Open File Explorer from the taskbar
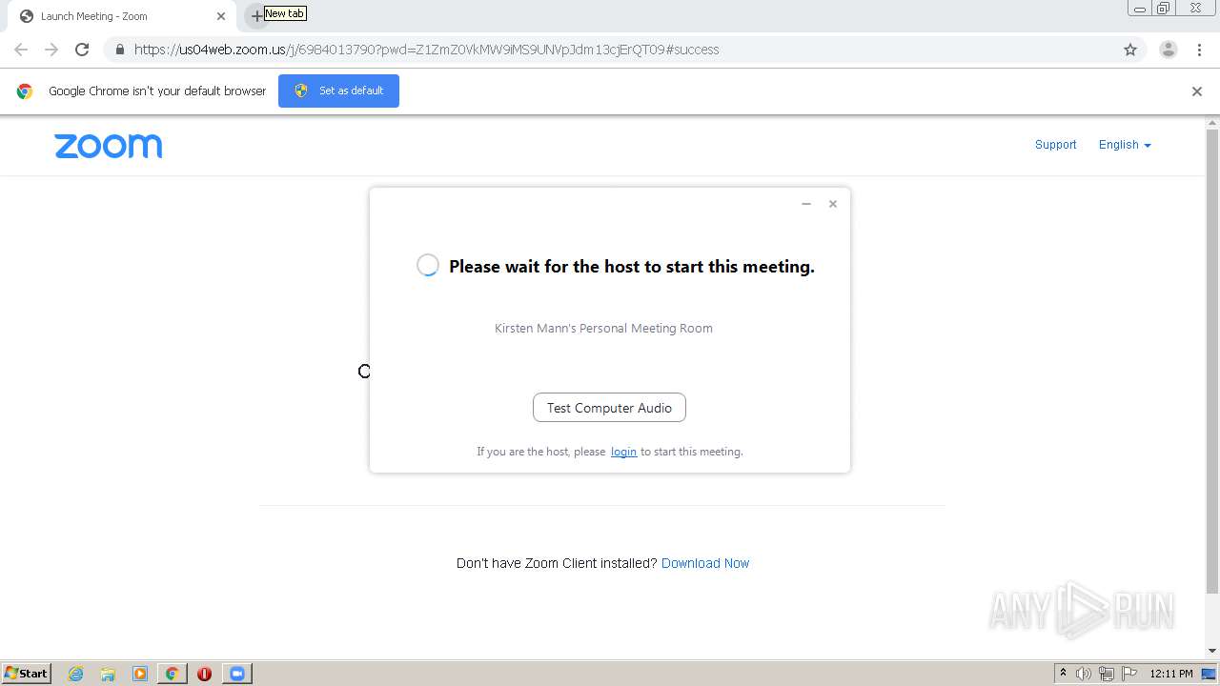The image size is (1220, 686). (x=108, y=674)
